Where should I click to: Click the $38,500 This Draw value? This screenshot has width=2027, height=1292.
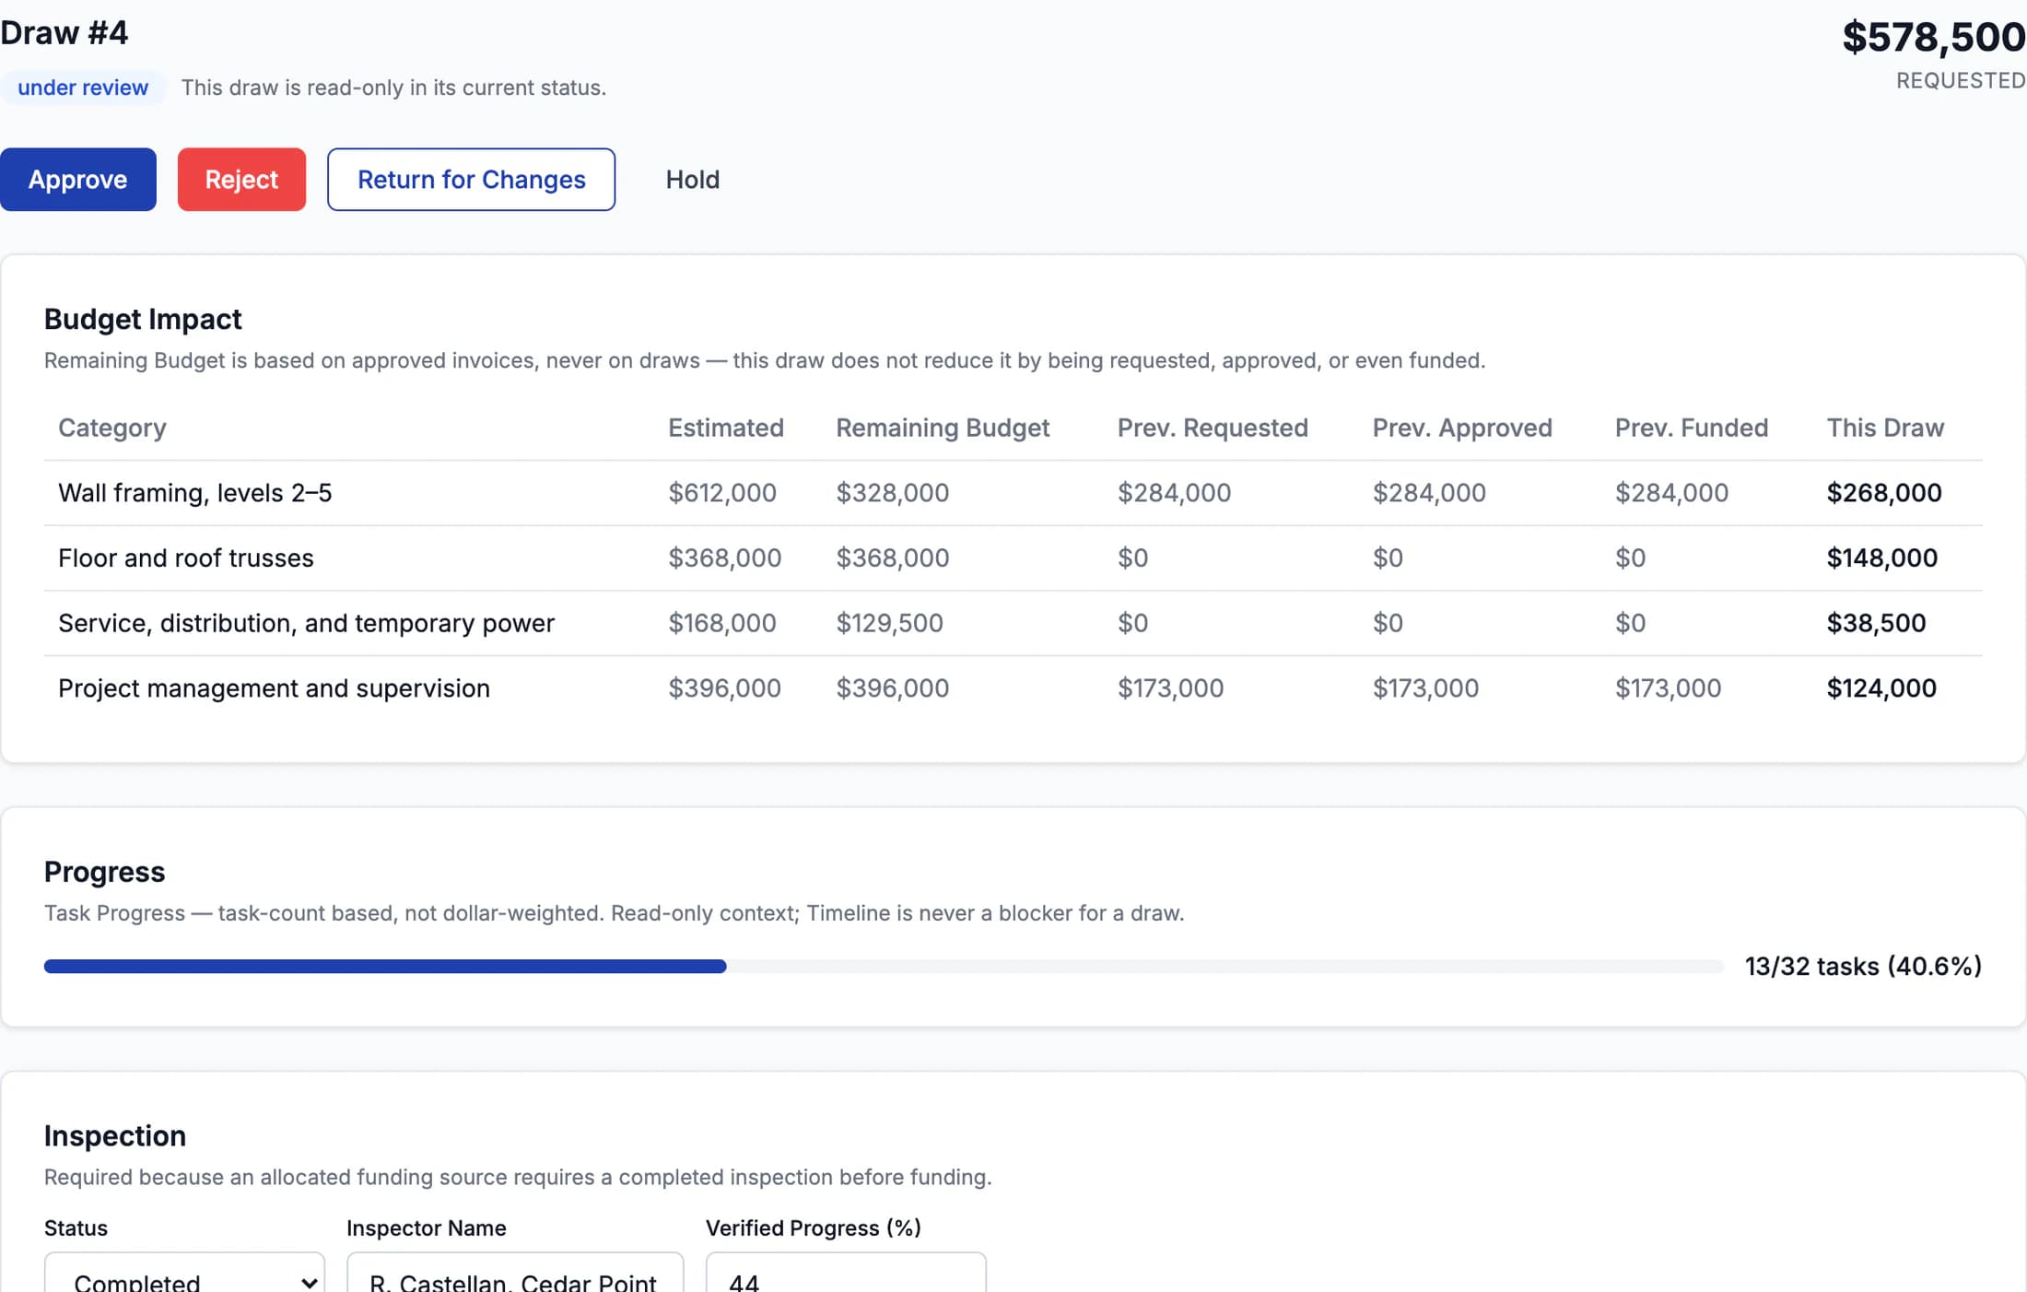click(1876, 623)
